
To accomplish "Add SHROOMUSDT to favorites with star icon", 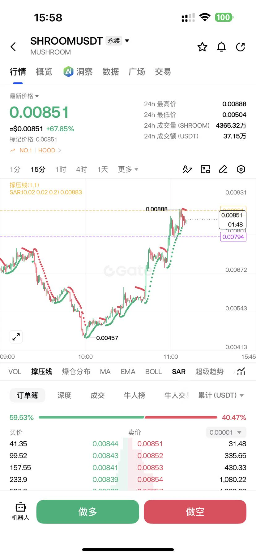I will [203, 47].
